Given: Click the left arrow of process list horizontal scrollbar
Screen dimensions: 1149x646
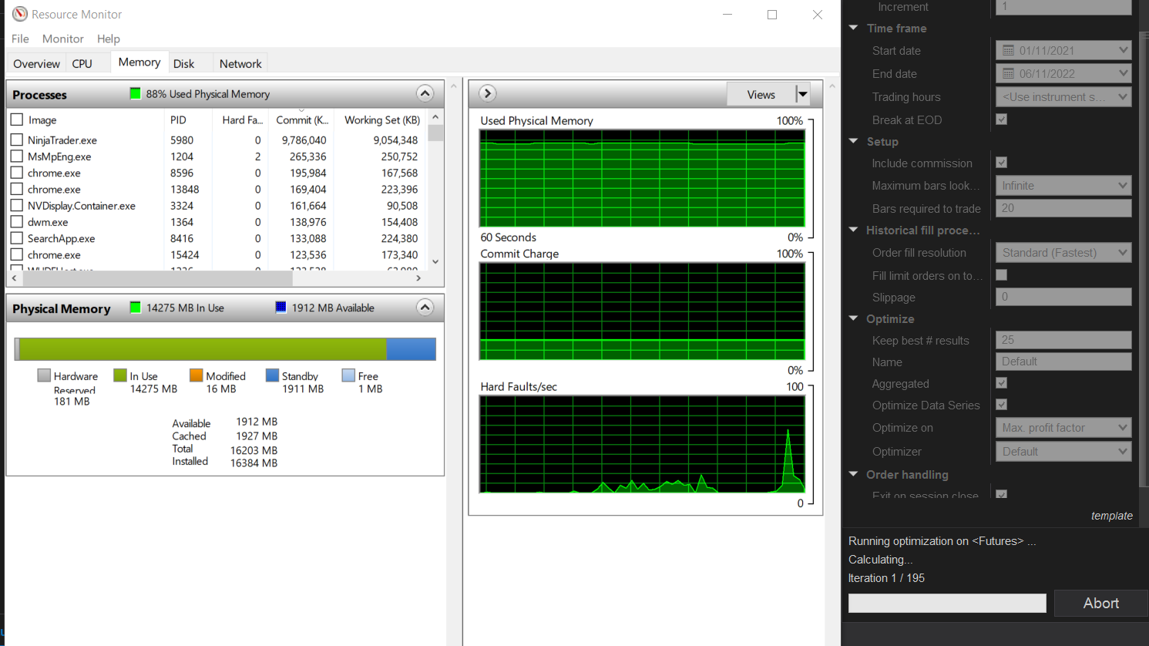Looking at the screenshot, I should click(x=15, y=278).
